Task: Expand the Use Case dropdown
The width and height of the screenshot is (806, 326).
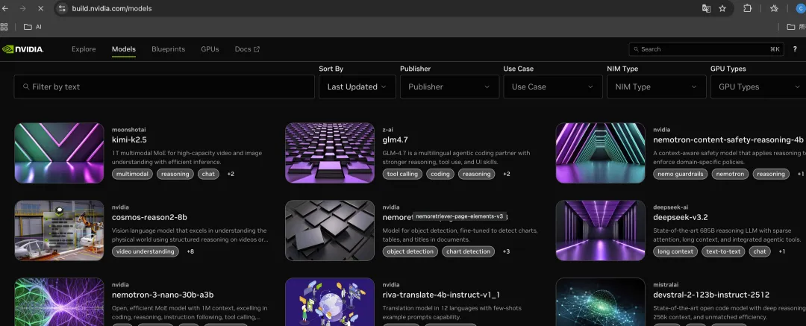Action: pyautogui.click(x=552, y=87)
